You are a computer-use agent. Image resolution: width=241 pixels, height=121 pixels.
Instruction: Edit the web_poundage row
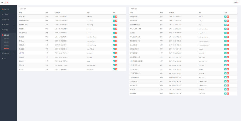pos(225,29)
